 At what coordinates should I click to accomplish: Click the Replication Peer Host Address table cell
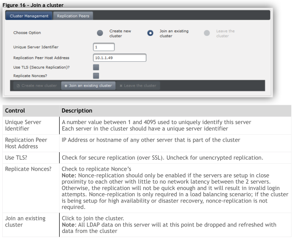(x=31, y=143)
